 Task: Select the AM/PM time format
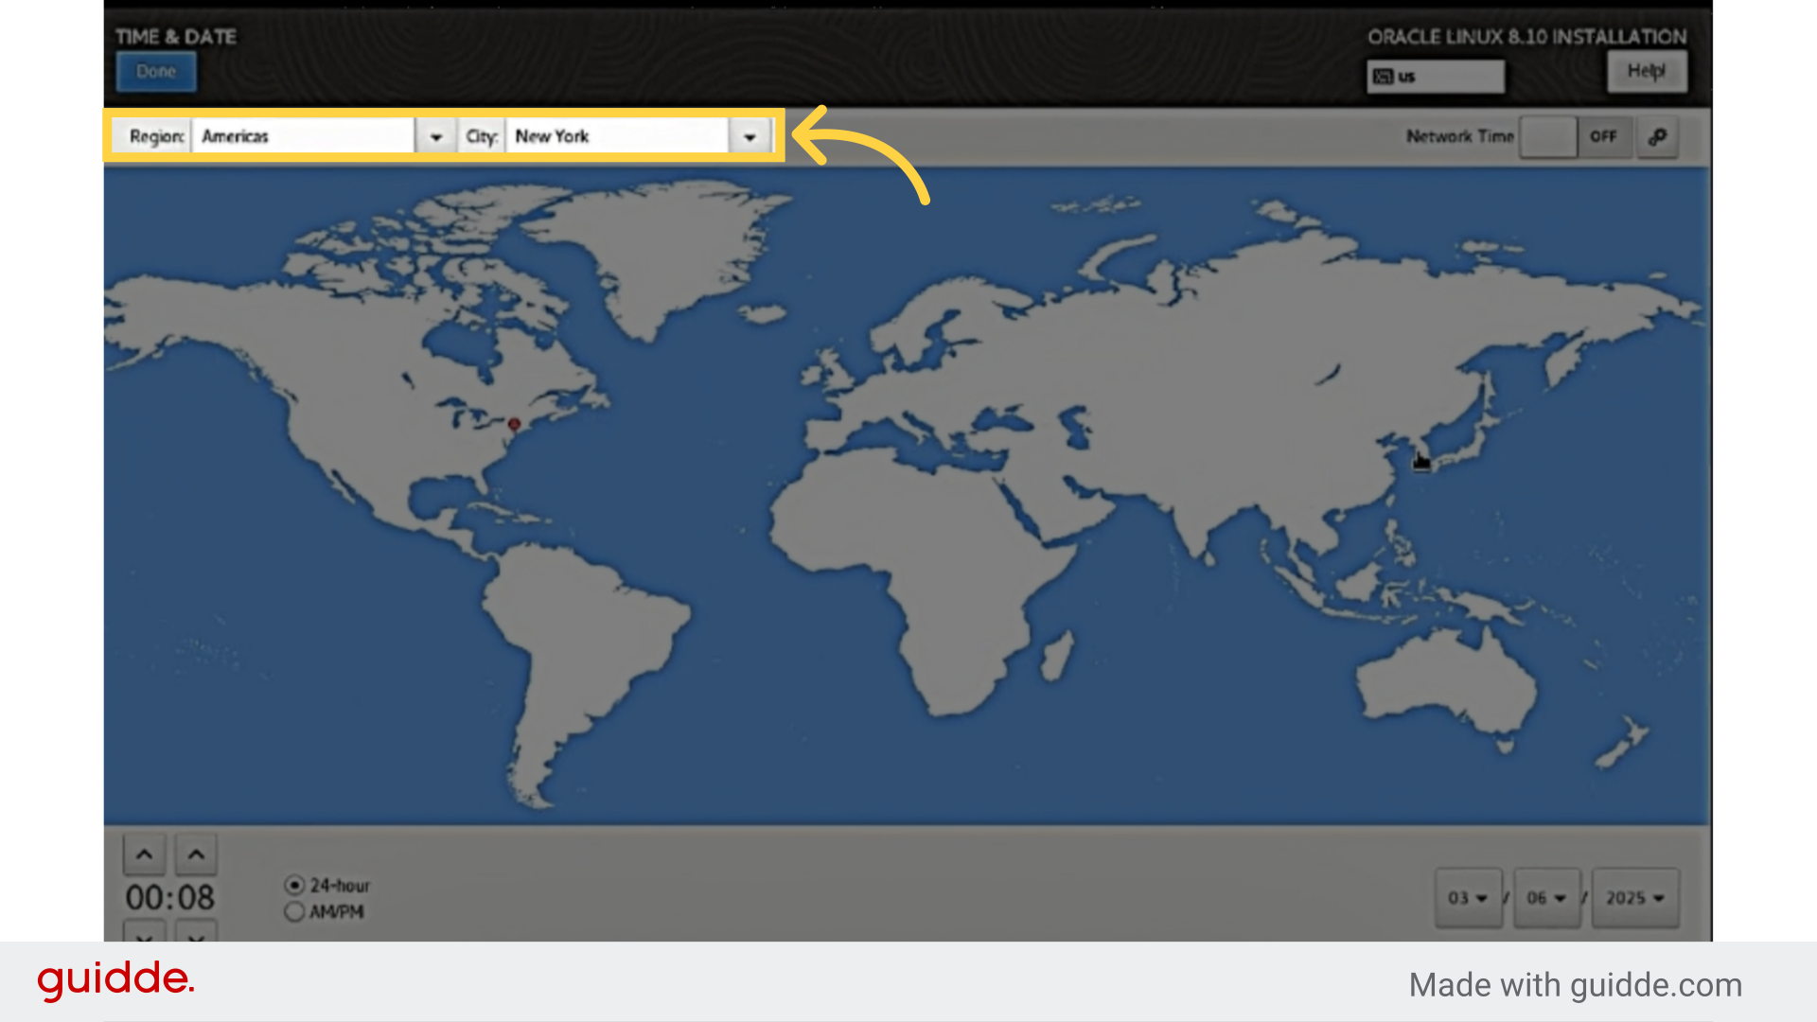click(x=294, y=911)
